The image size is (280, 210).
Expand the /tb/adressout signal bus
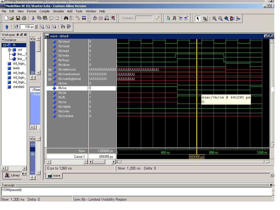50,70
